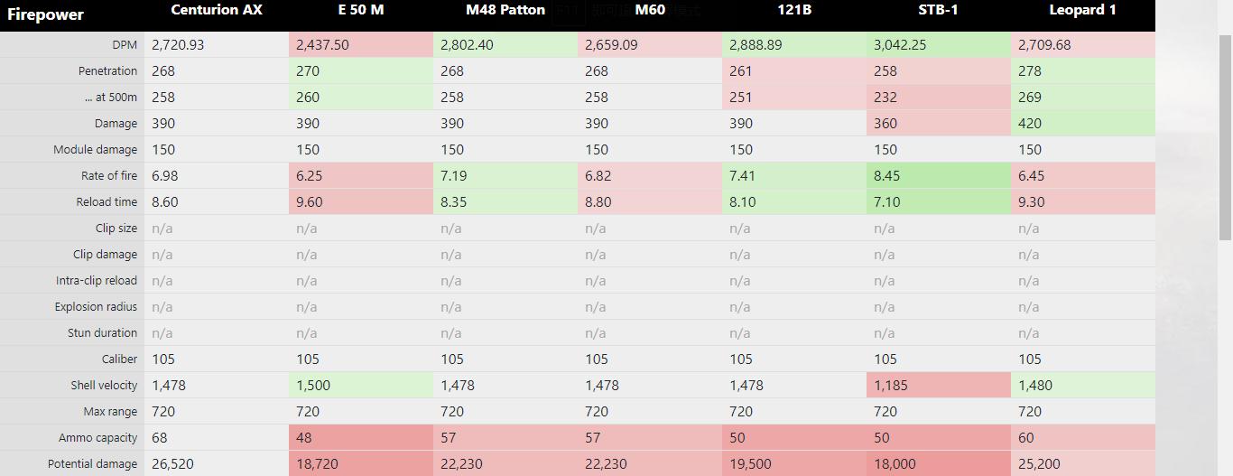Viewport: 1233px width, 476px height.
Task: Select the Ammo capacity row label
Action: pos(97,438)
